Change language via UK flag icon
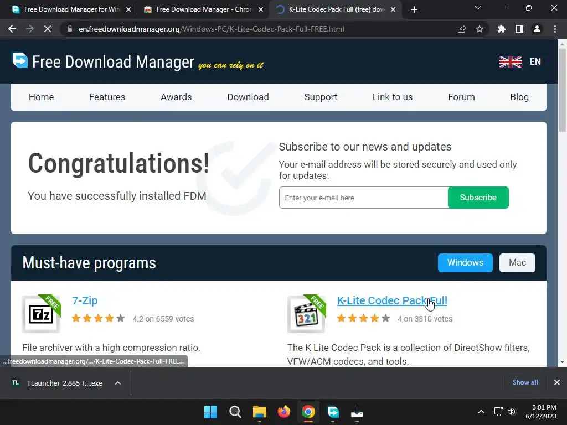The width and height of the screenshot is (567, 425). pyautogui.click(x=510, y=62)
